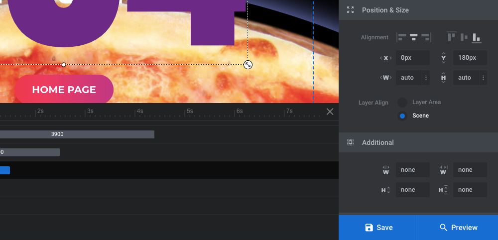498x240 pixels.
Task: Click the bottom-center selection handle
Action: coord(64,65)
